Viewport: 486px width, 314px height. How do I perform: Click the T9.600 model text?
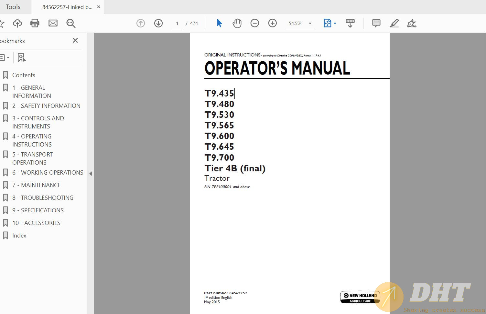pos(219,136)
